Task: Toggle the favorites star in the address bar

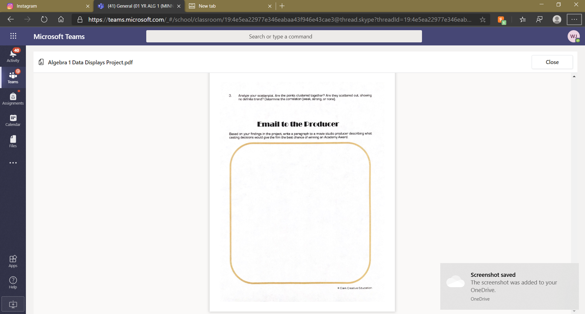Action: click(483, 19)
